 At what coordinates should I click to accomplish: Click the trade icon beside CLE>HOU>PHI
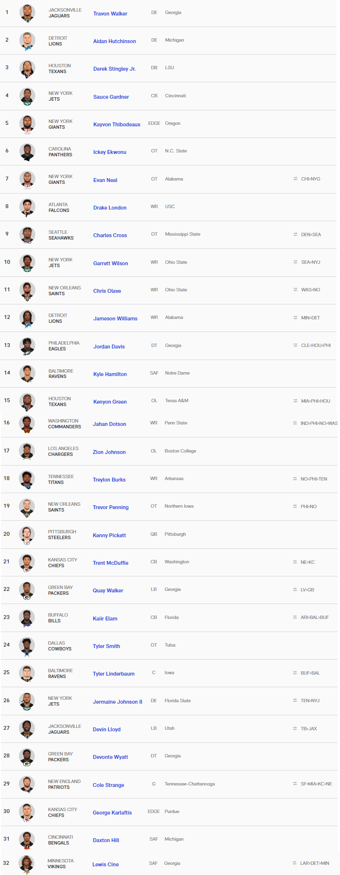click(295, 346)
